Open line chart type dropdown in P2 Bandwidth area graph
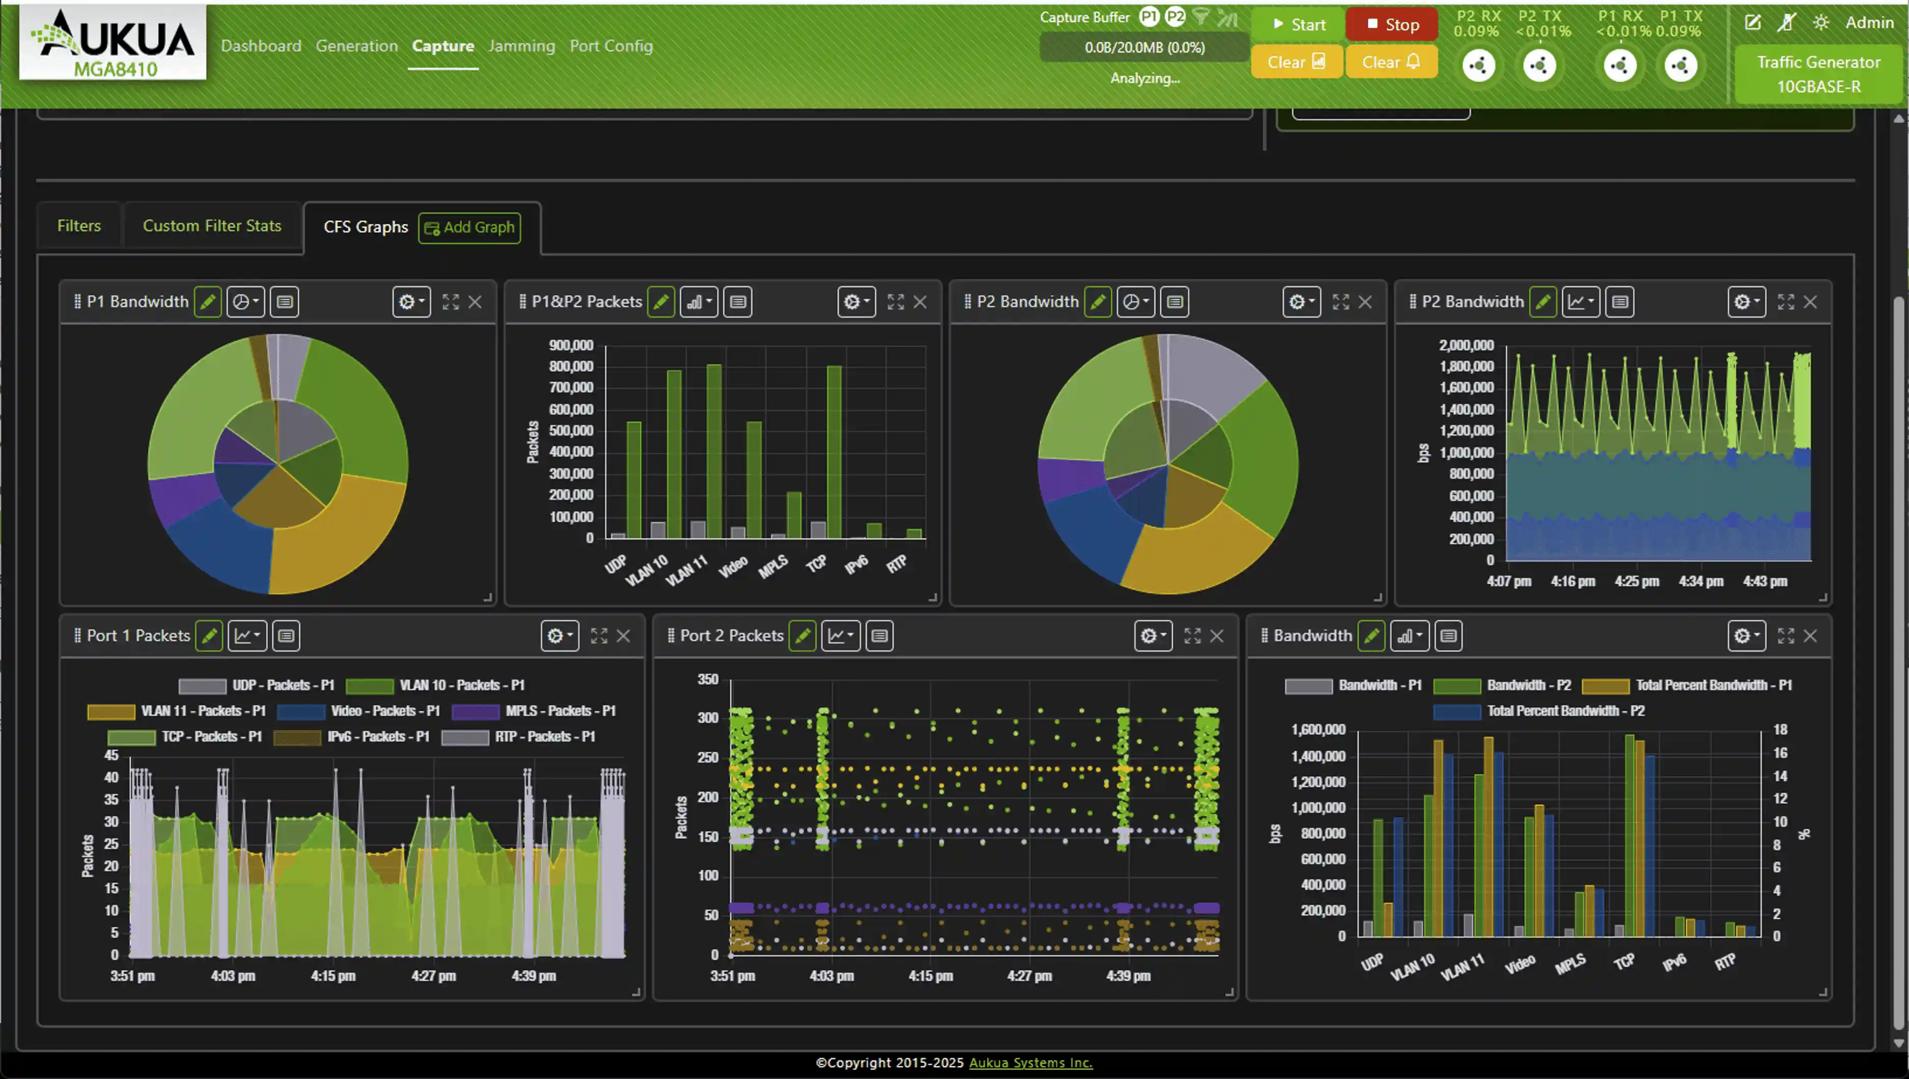This screenshot has height=1079, width=1909. (1581, 302)
